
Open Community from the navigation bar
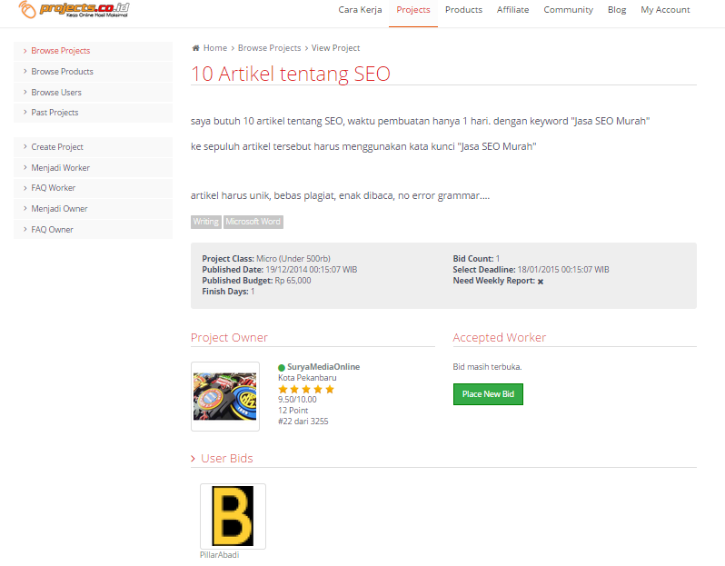pyautogui.click(x=568, y=10)
